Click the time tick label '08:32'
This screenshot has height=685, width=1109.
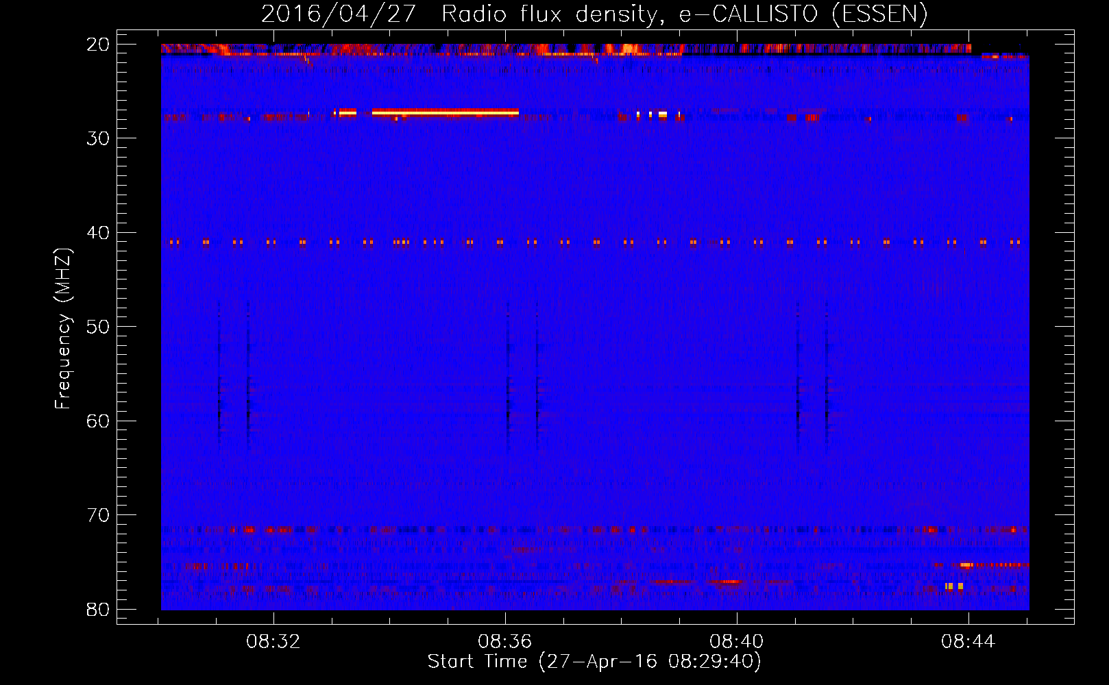(273, 642)
